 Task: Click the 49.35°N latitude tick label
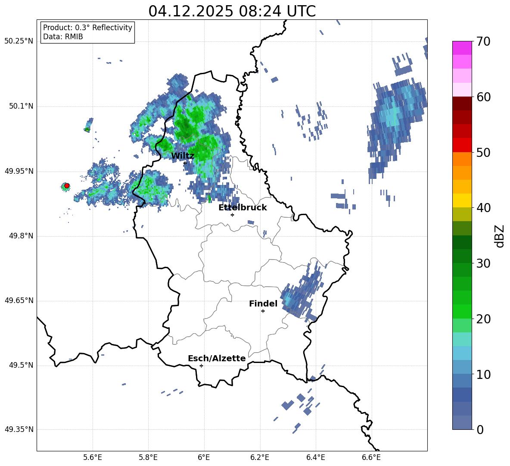(19, 429)
